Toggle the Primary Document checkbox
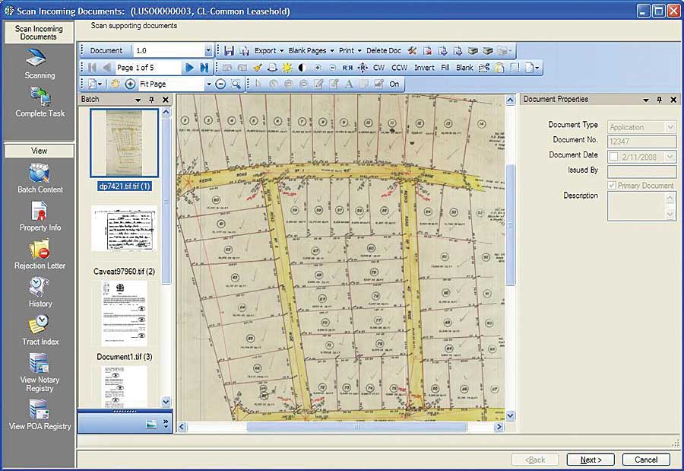The image size is (684, 471). (x=613, y=186)
